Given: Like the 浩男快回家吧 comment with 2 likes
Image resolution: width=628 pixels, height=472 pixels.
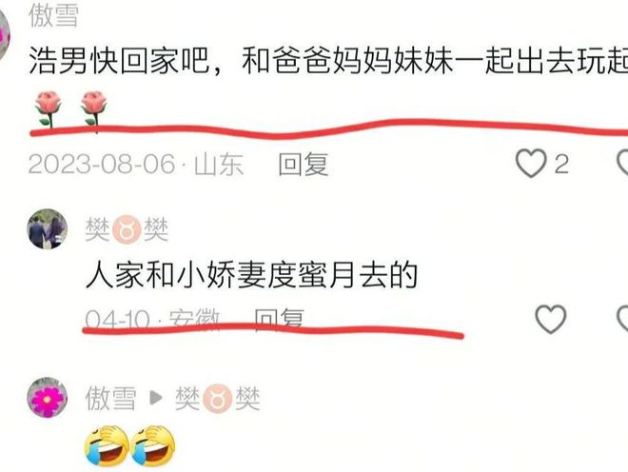Looking at the screenshot, I should (531, 164).
